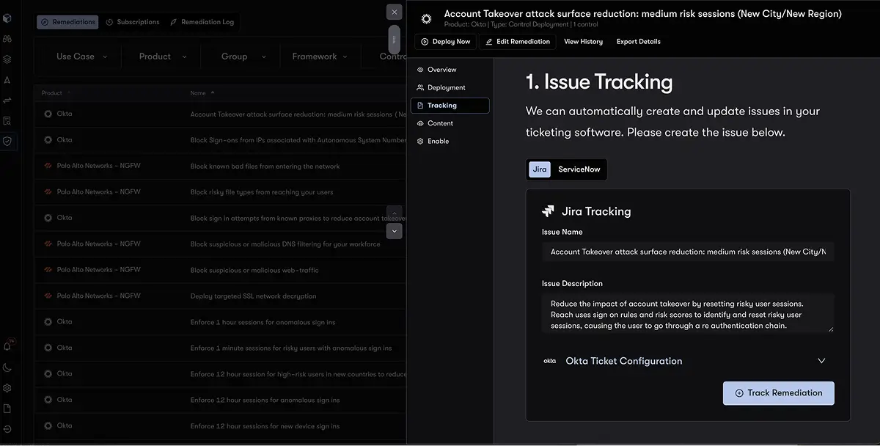This screenshot has width=880, height=446.
Task: Expand the Okta Ticket Configuration section
Action: [x=688, y=361]
